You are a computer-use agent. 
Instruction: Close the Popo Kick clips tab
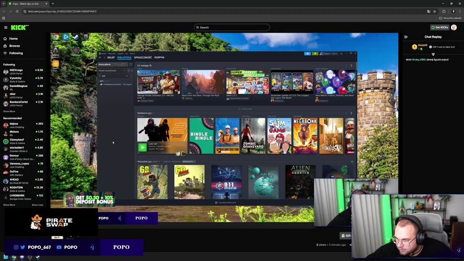(46, 4)
